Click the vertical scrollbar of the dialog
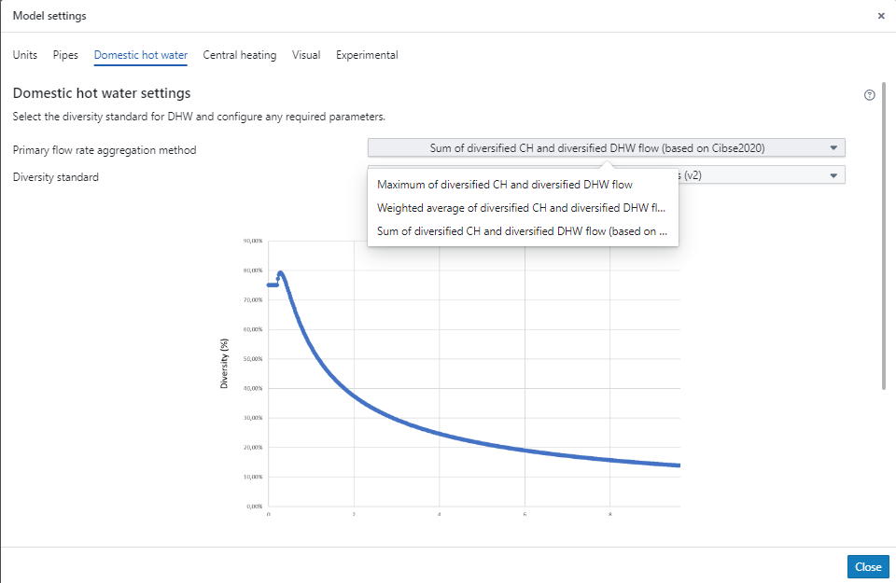The image size is (896, 583). pyautogui.click(x=884, y=233)
